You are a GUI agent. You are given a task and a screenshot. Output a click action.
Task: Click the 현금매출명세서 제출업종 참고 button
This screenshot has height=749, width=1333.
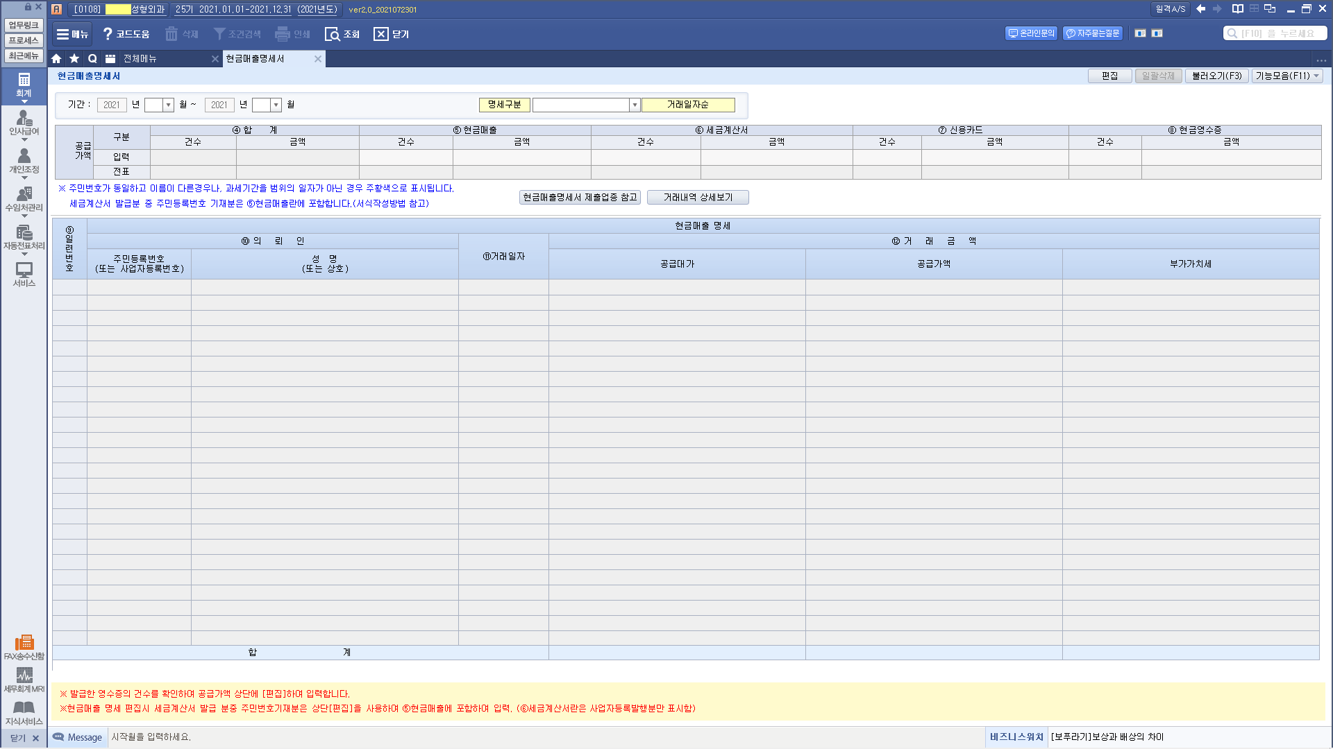pyautogui.click(x=580, y=198)
